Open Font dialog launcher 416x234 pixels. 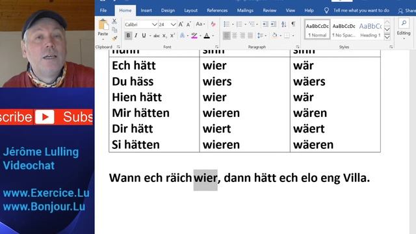216,47
